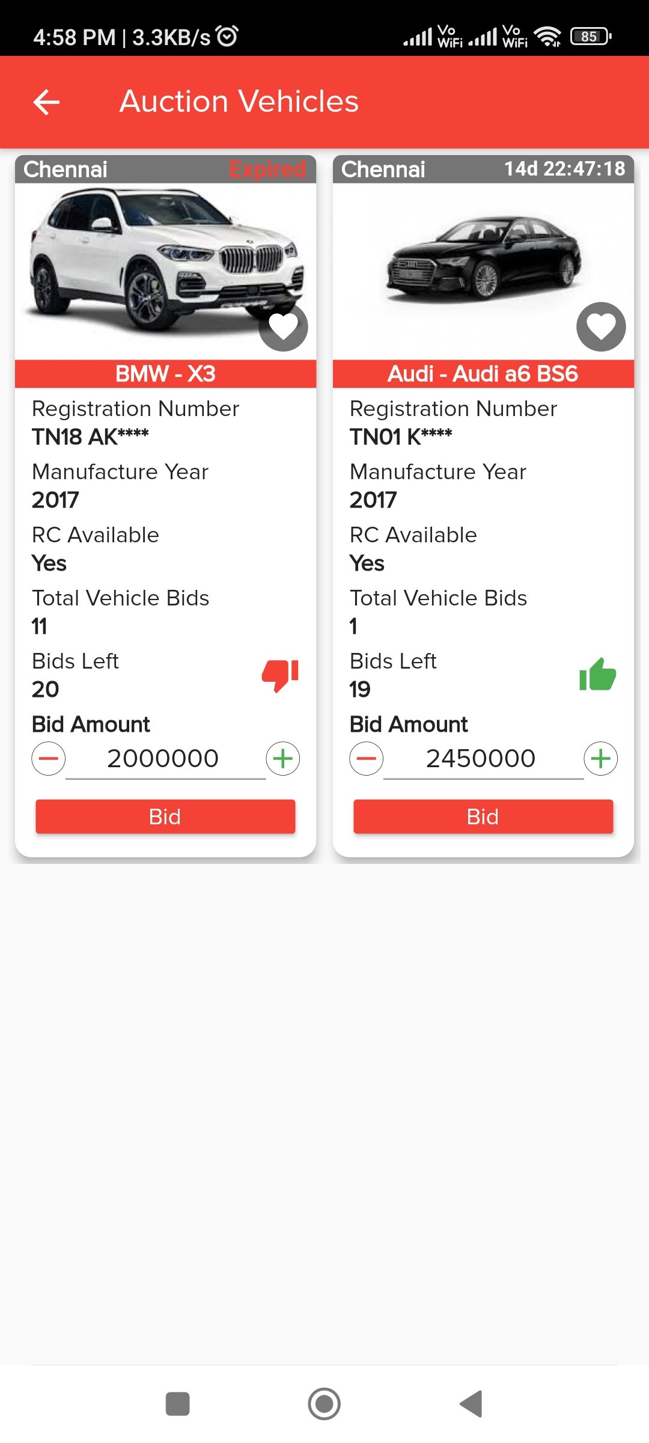
Task: Decrease the BMW X3 bid amount
Action: (x=49, y=759)
